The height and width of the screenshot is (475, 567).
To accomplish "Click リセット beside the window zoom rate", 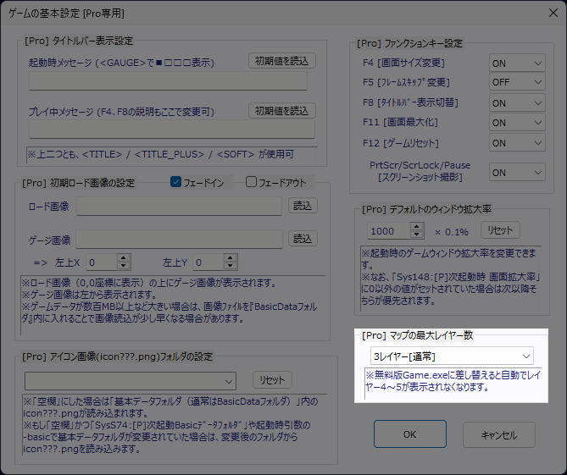I will (501, 230).
